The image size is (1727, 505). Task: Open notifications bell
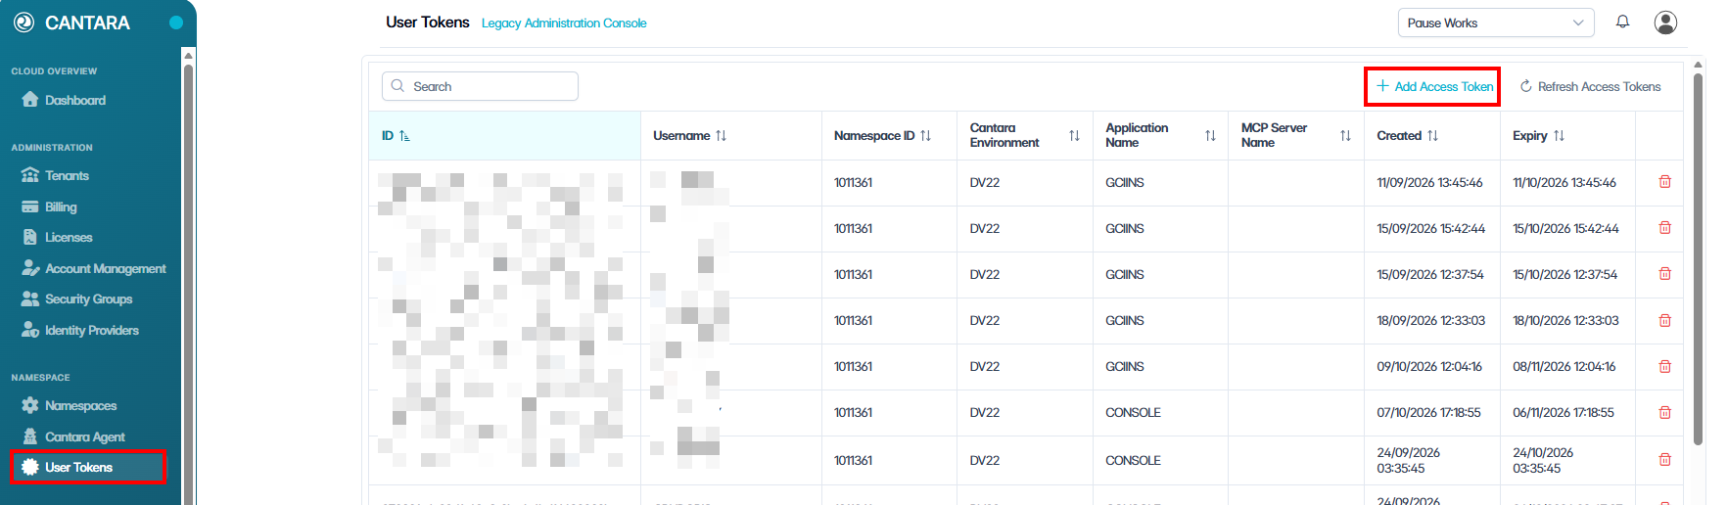pyautogui.click(x=1622, y=22)
